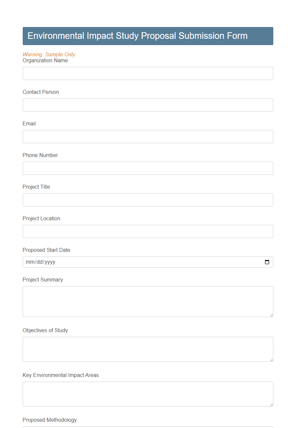
Task: Click the Organization Name label
Action: click(45, 60)
